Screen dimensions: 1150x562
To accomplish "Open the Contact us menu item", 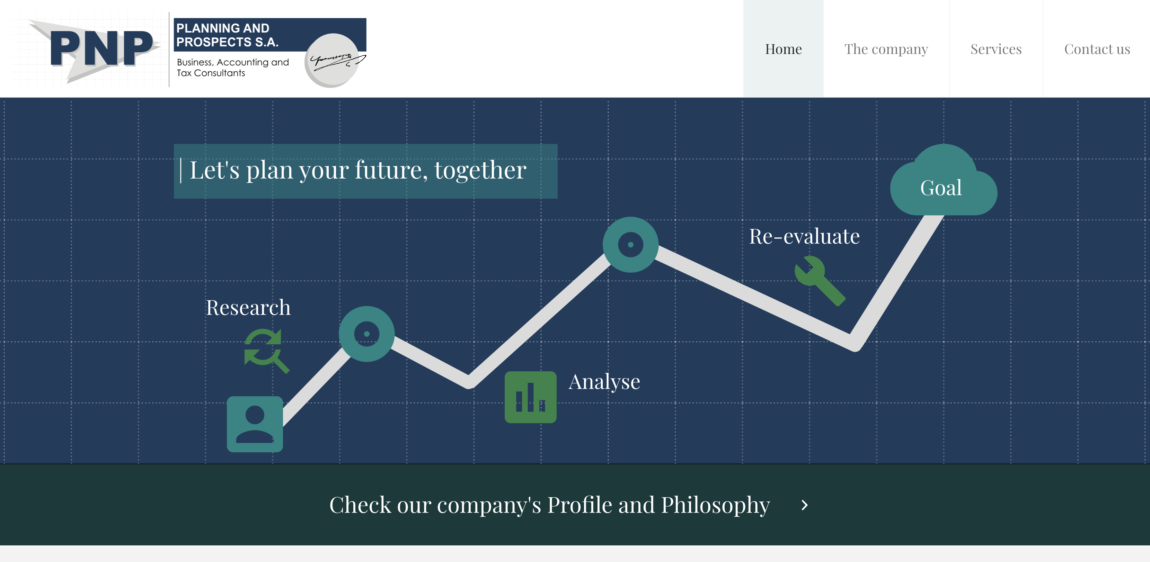I will (x=1097, y=49).
